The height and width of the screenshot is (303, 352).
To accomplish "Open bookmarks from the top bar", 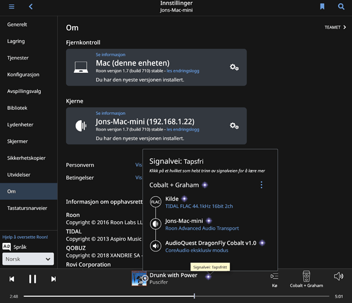I will point(322,7).
